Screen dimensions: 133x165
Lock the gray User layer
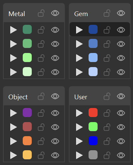pos(107,155)
